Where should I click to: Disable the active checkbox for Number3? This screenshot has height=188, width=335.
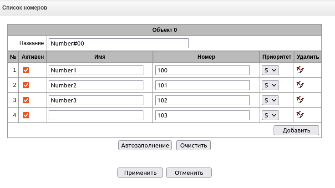coord(26,100)
